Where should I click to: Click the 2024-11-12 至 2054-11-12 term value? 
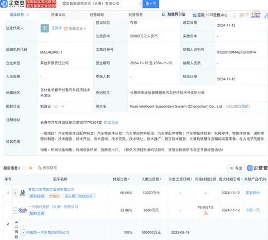tap(151, 63)
